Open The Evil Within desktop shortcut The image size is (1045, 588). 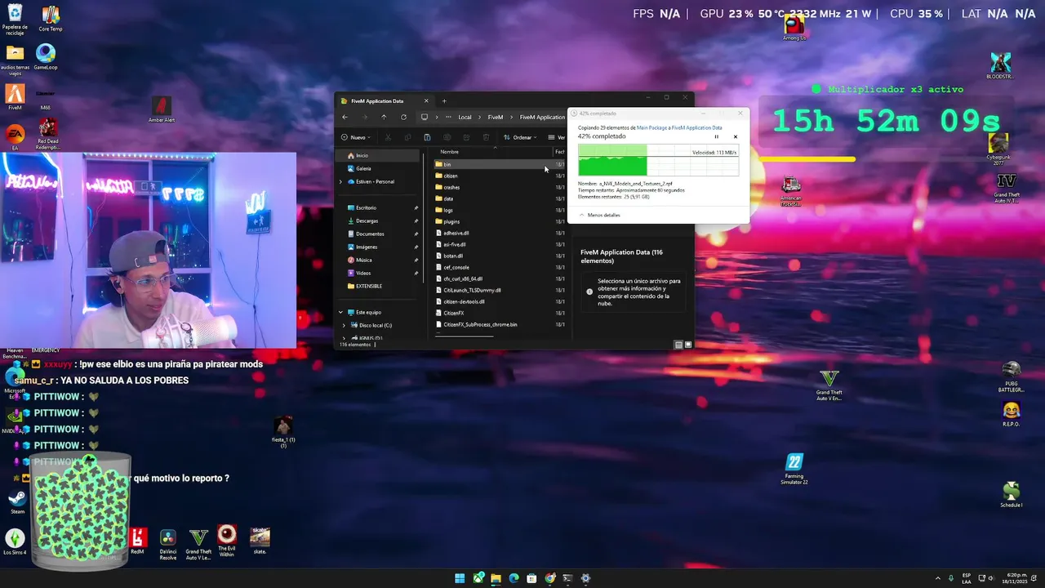pyautogui.click(x=227, y=541)
